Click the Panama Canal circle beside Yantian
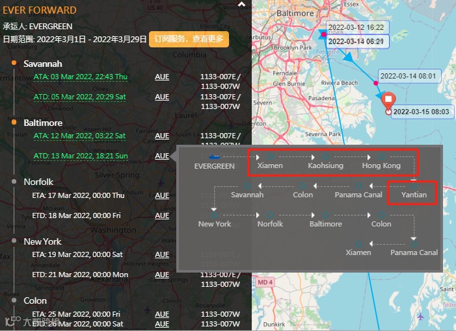 tap(358, 186)
